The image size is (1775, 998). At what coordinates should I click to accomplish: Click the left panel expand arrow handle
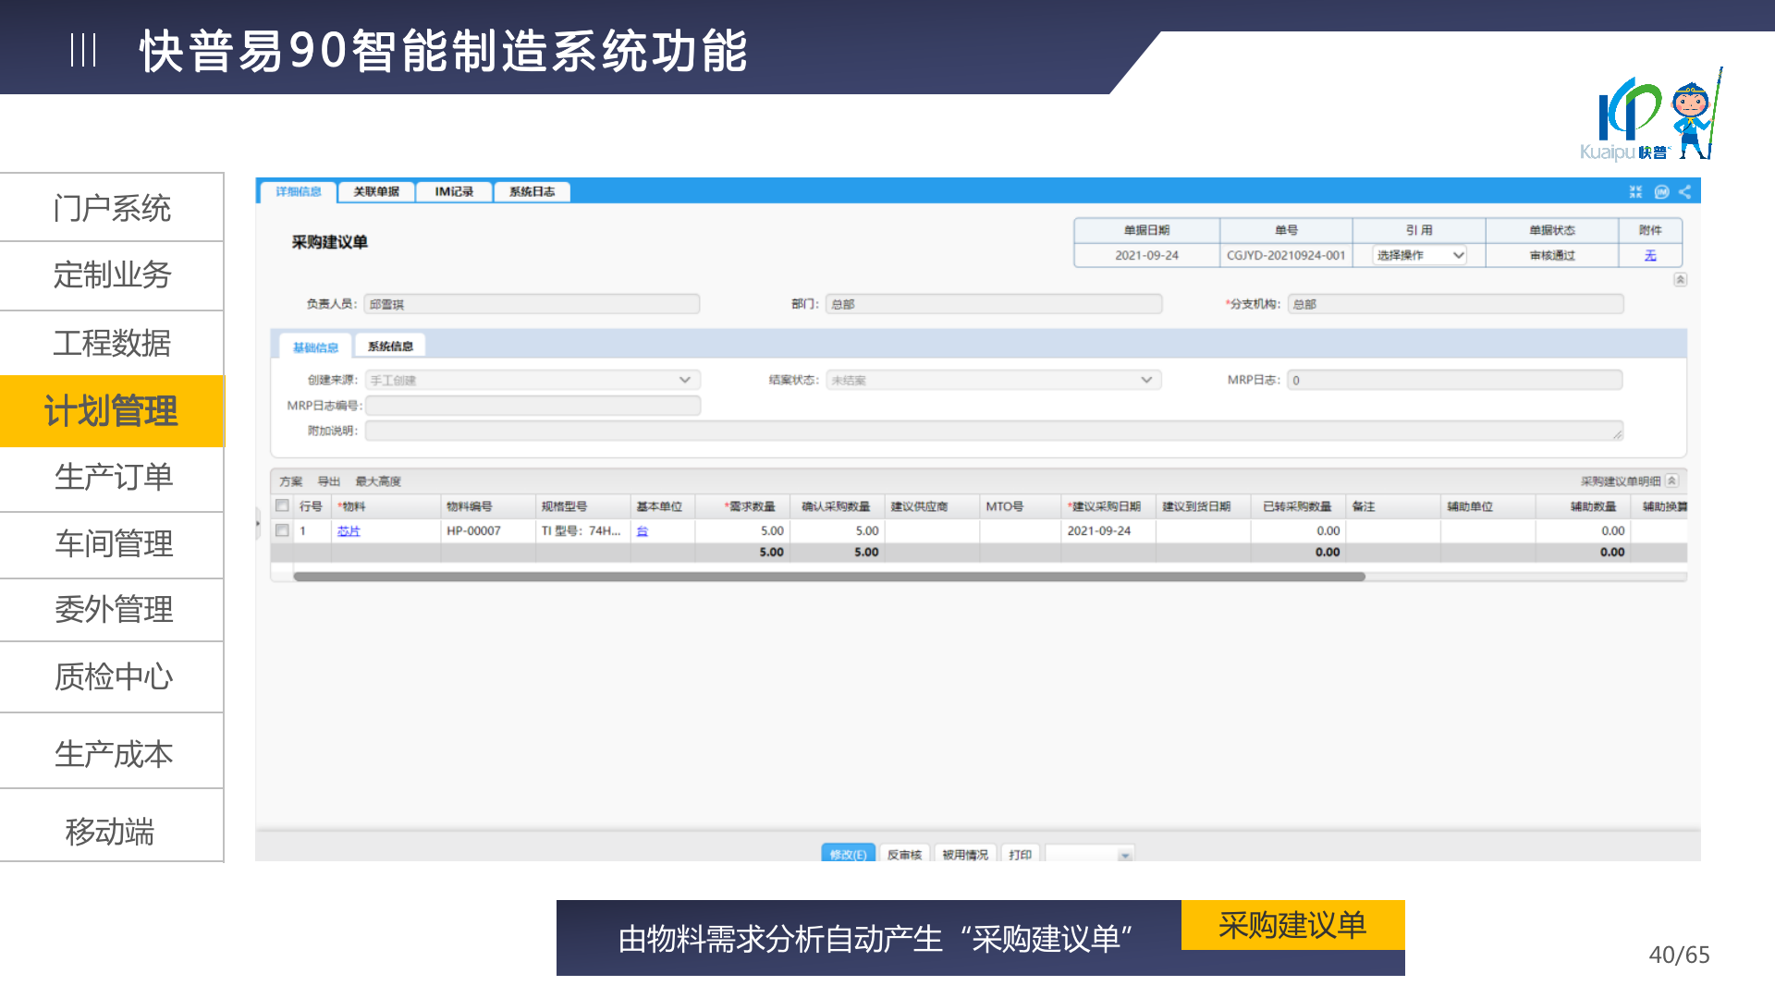click(x=258, y=524)
